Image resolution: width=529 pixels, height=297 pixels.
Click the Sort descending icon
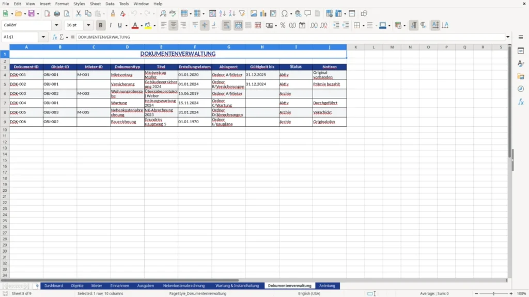[232, 13]
